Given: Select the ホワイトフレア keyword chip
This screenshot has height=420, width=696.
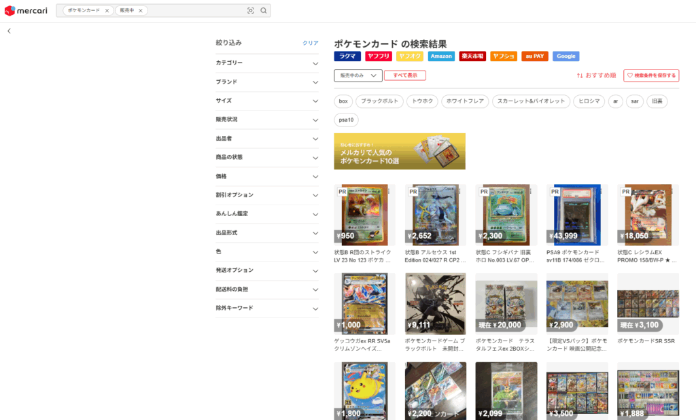Looking at the screenshot, I should click(465, 101).
